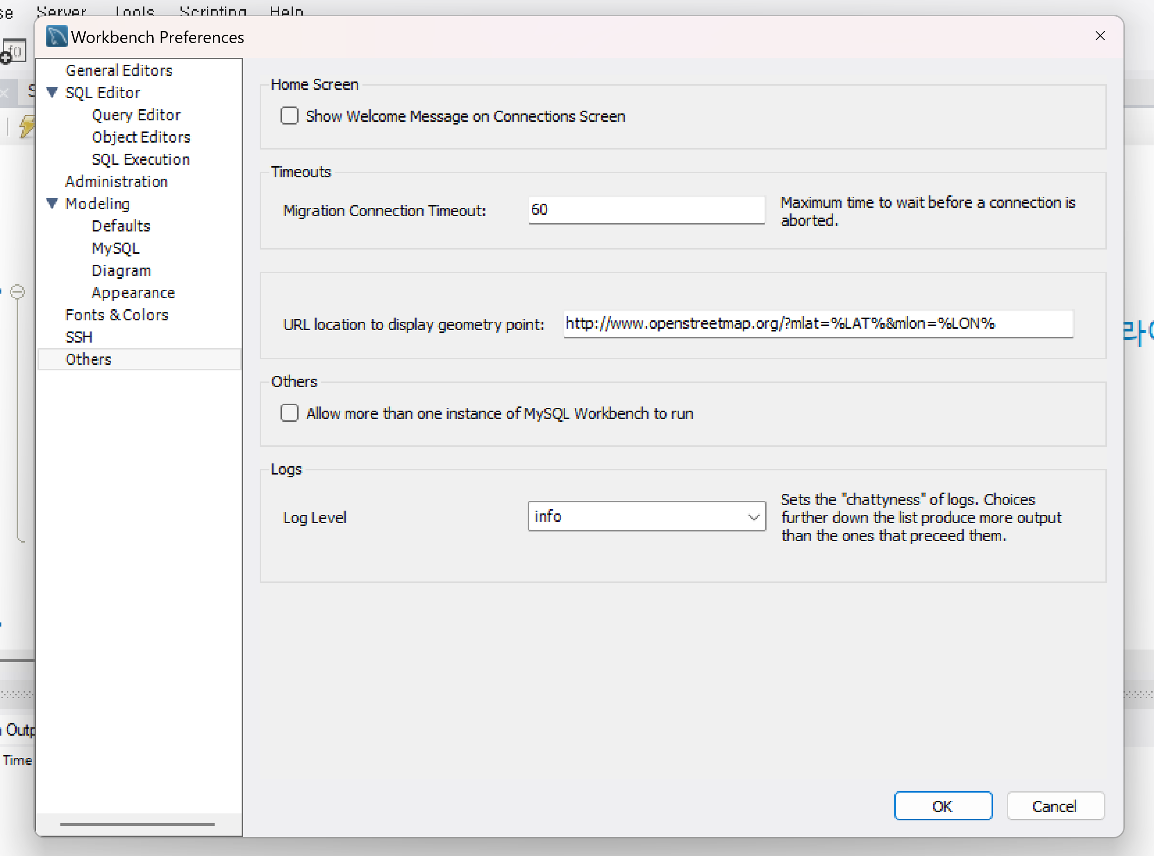1154x856 pixels.
Task: Select Fonts & Colors in the tree
Action: (117, 315)
